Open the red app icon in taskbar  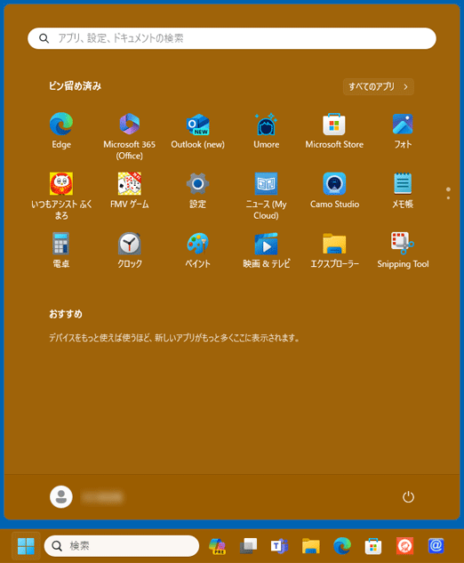pyautogui.click(x=404, y=546)
